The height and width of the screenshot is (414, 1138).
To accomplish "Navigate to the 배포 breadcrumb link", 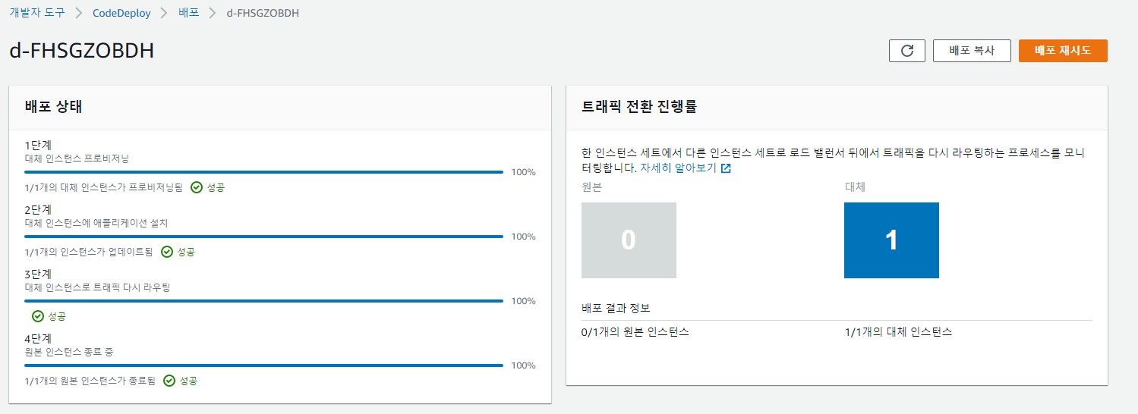I will tap(188, 13).
